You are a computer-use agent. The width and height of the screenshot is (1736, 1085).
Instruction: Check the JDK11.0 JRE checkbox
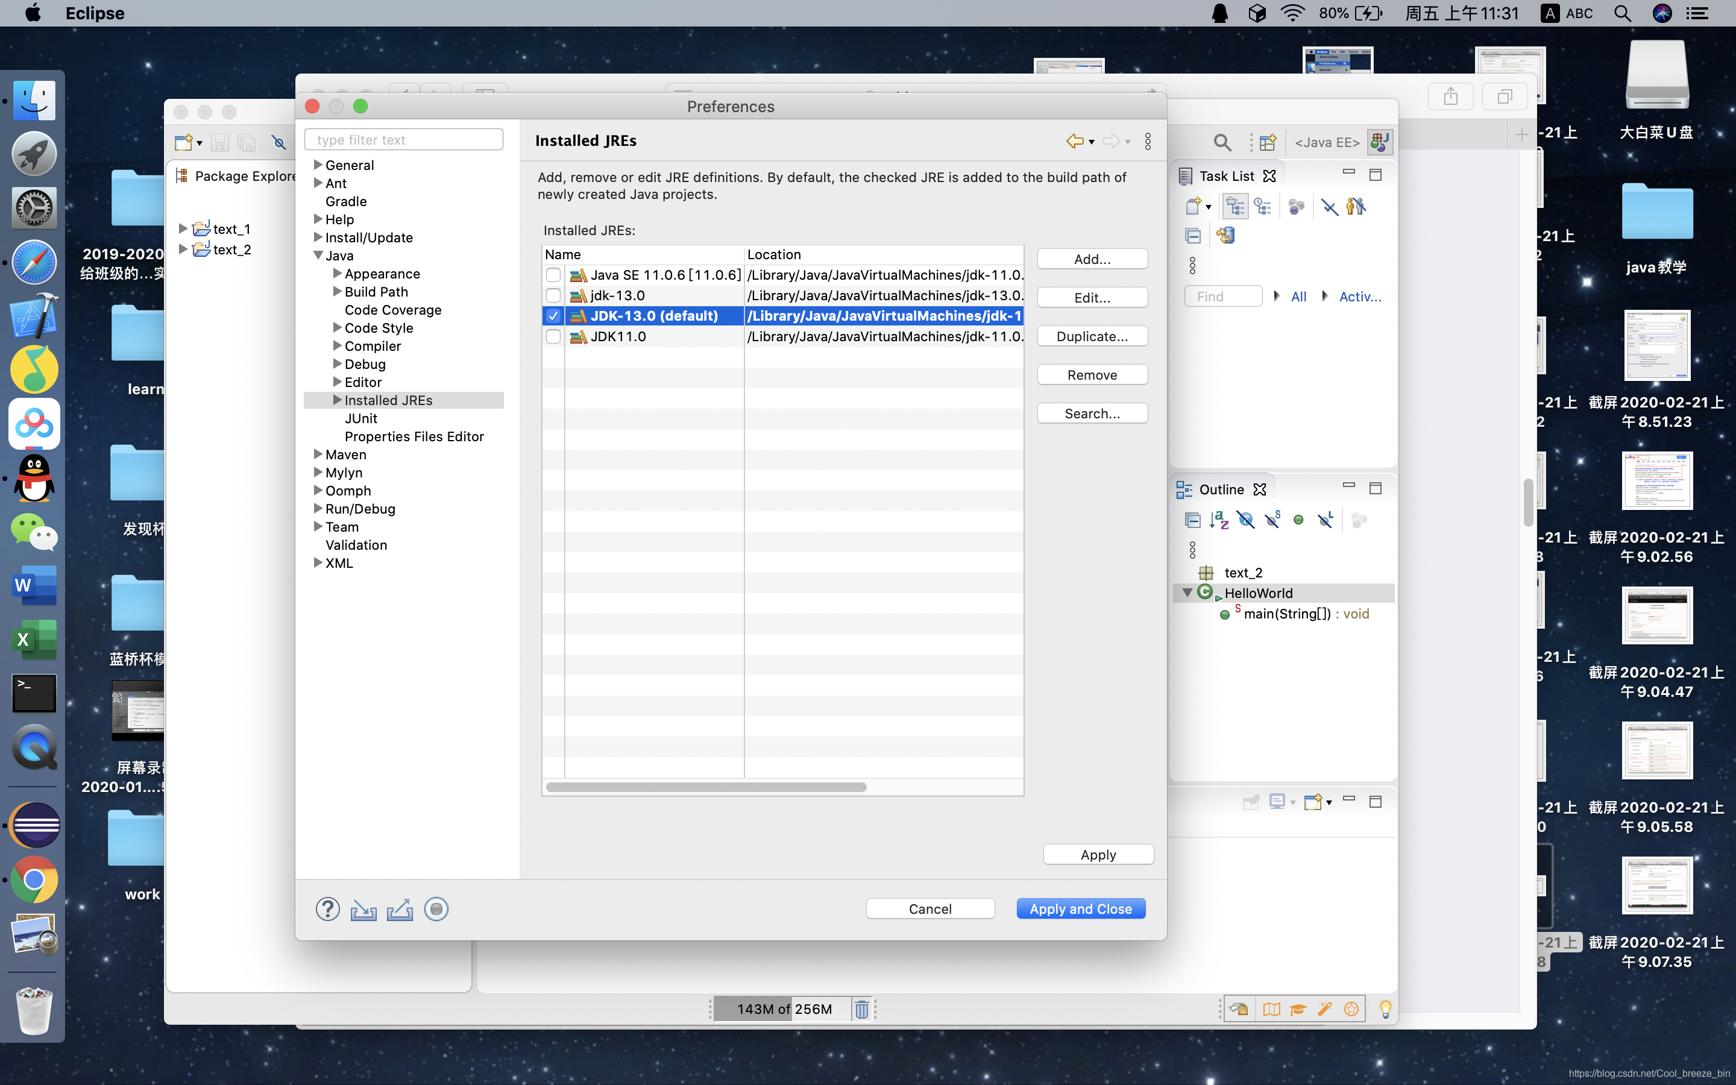[553, 336]
